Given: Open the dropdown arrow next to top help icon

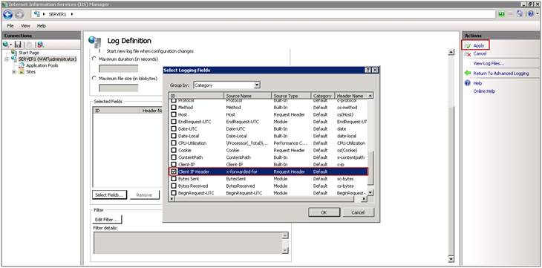Looking at the screenshot, I should point(538,14).
